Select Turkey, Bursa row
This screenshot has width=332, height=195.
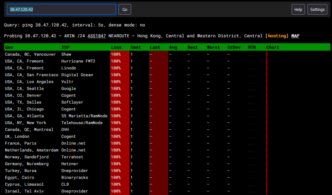coord(167,171)
